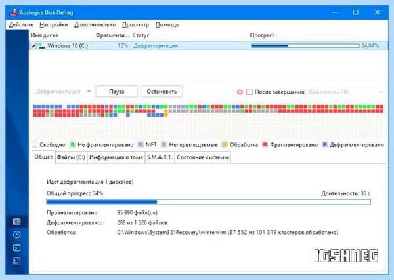
Task: Click the Auslogics Disk Defrag title icon
Action: coord(13,12)
